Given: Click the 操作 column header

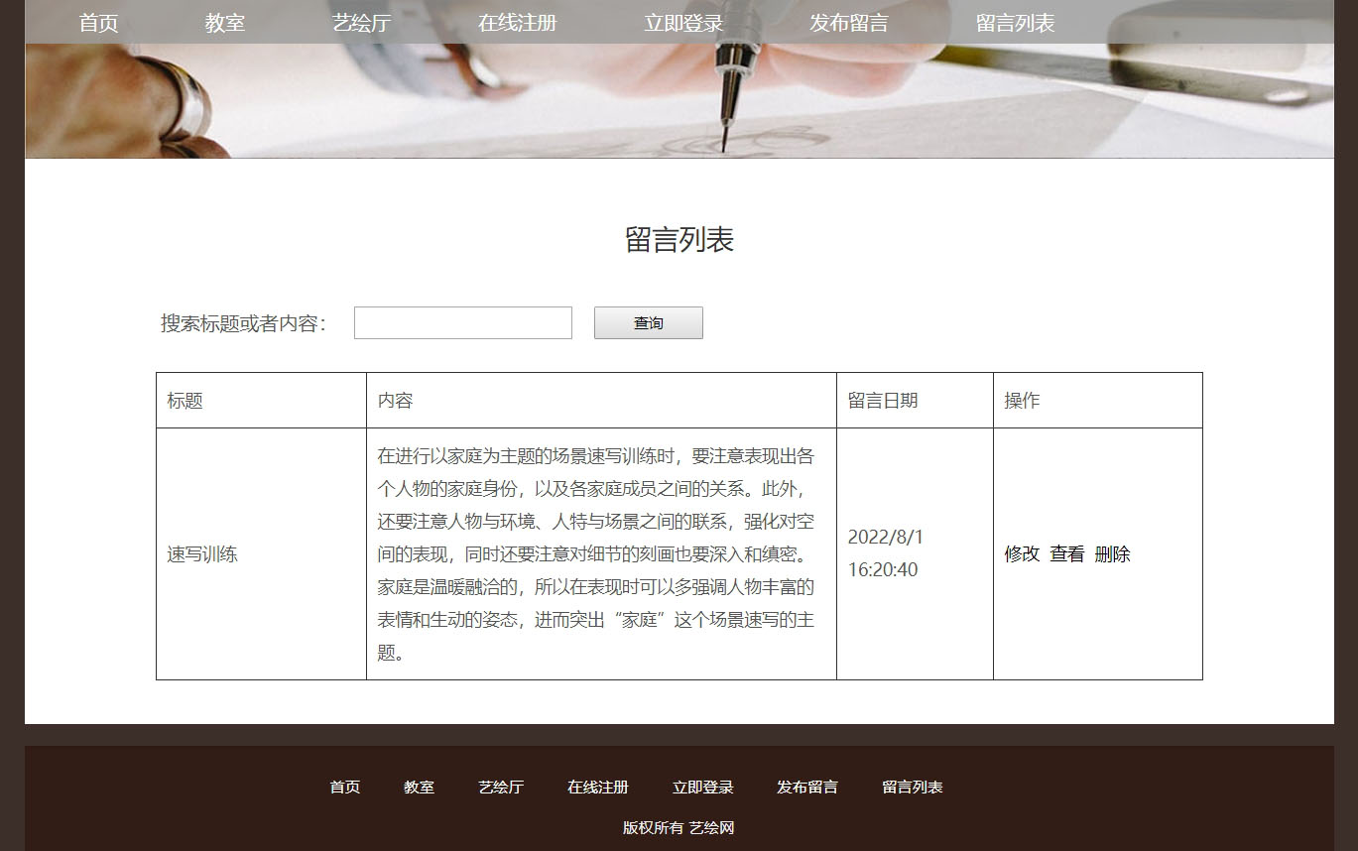Looking at the screenshot, I should [1098, 401].
